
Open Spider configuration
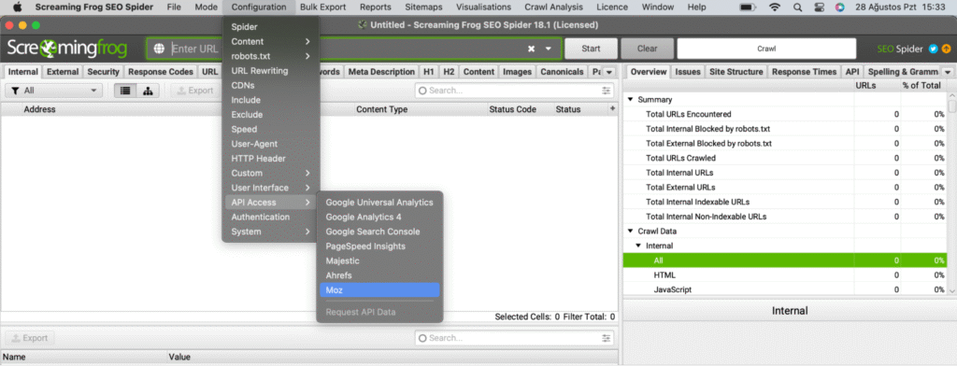pos(270,27)
